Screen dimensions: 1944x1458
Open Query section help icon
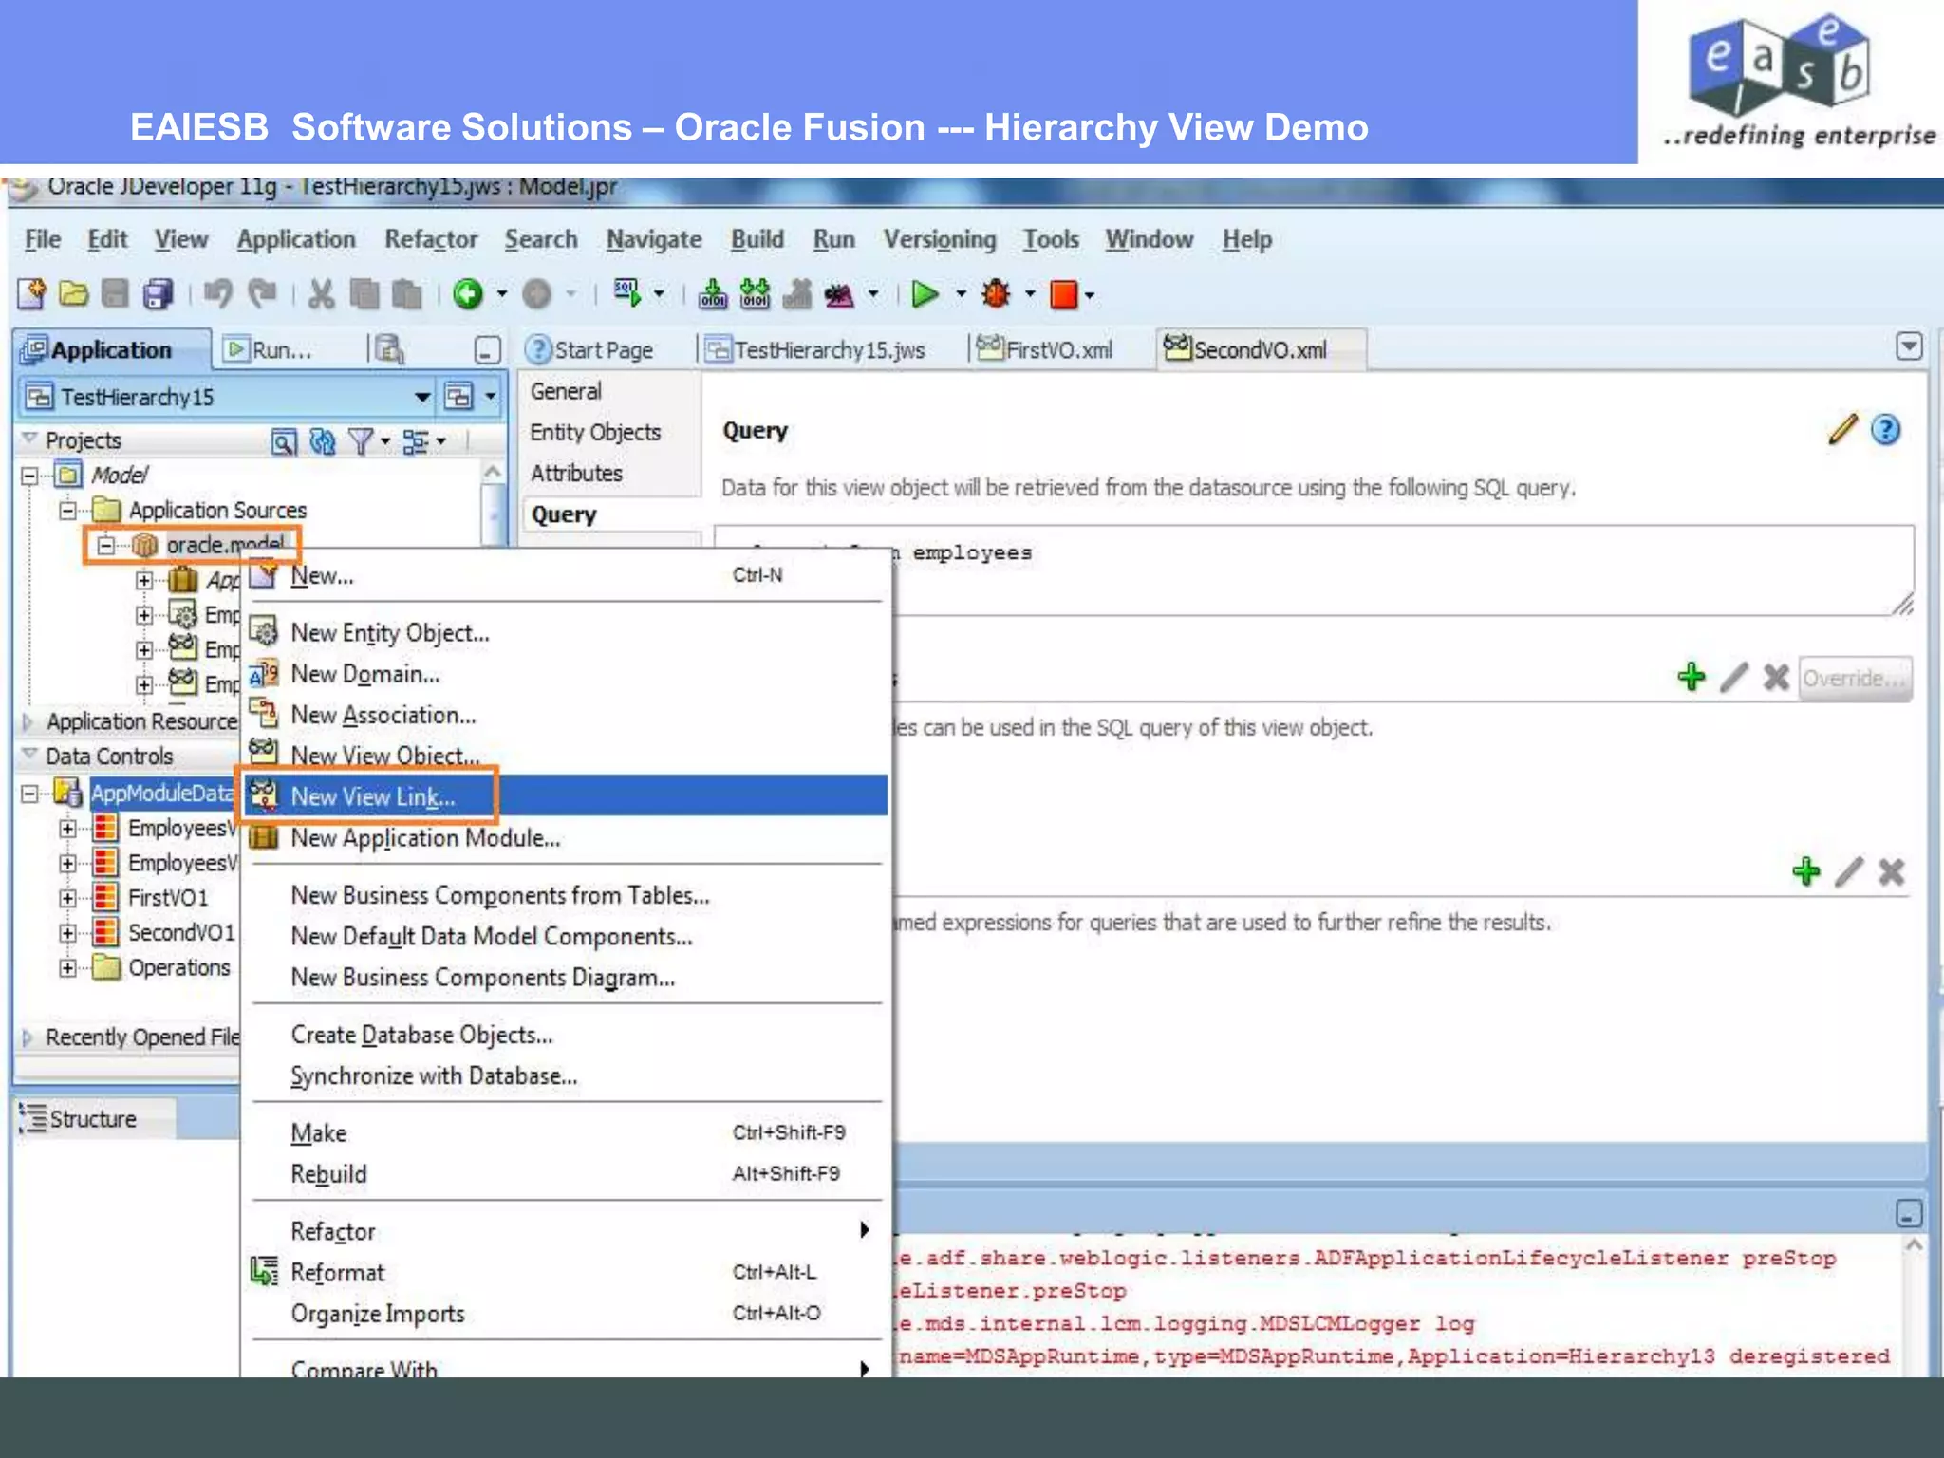[1886, 430]
